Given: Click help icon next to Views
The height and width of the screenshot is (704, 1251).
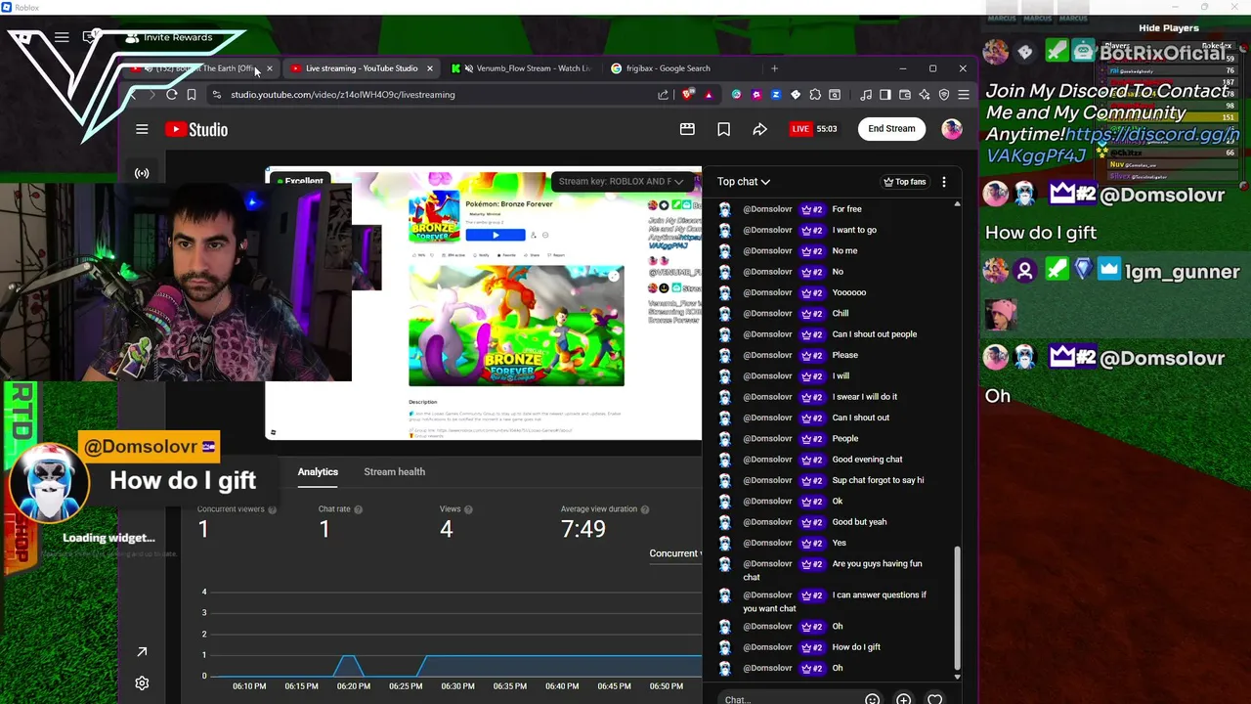Looking at the screenshot, I should [x=468, y=509].
